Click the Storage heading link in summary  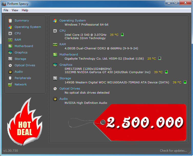point(65,78)
